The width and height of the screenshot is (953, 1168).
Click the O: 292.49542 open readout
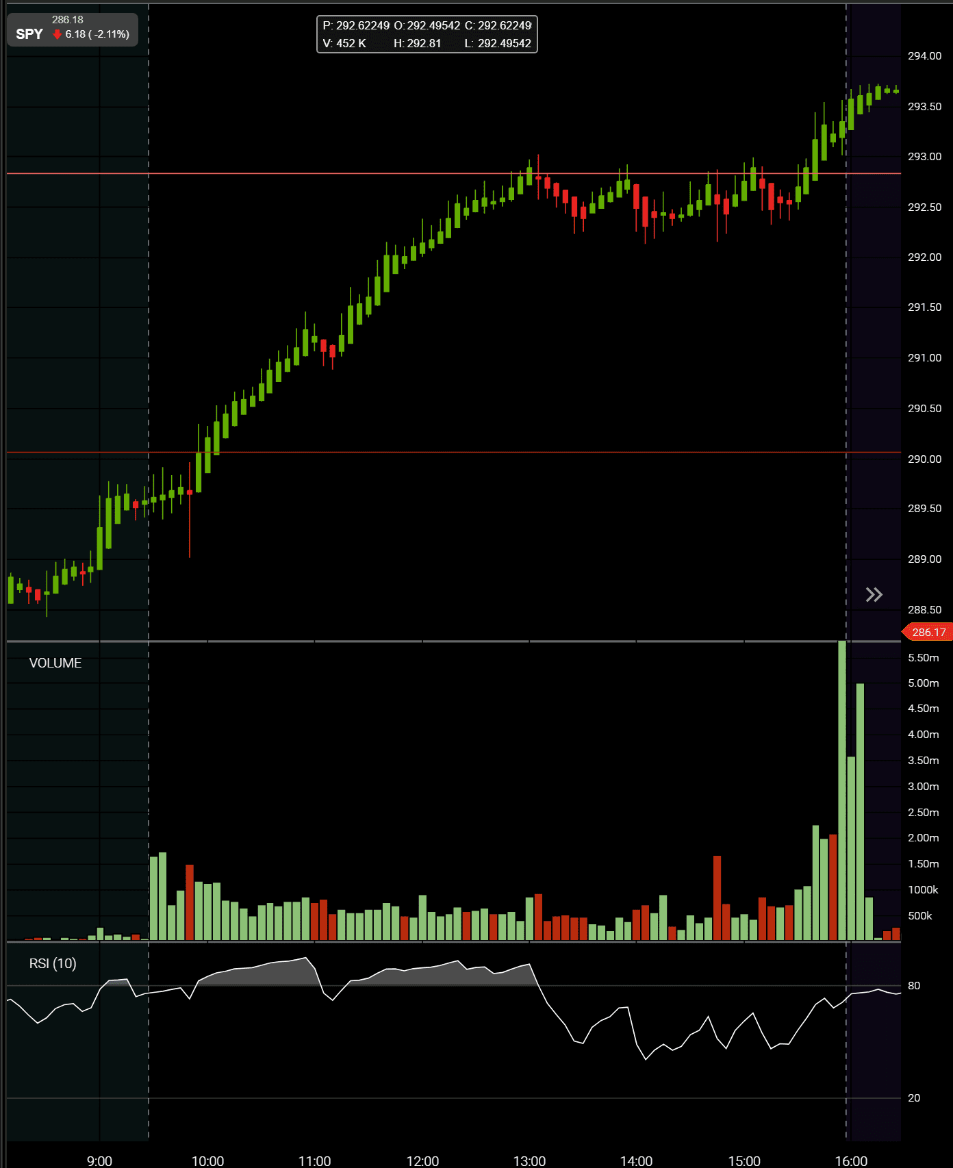pos(427,25)
